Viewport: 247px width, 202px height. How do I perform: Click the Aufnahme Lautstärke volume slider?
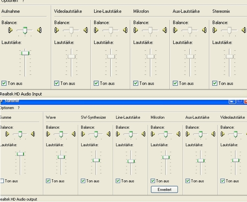click(25, 53)
